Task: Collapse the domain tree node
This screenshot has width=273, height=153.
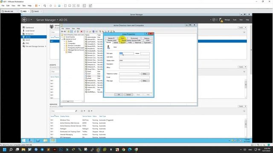Action: pyautogui.click(x=62, y=39)
